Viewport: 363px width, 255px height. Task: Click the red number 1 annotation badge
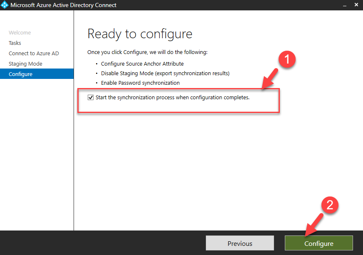tap(287, 59)
